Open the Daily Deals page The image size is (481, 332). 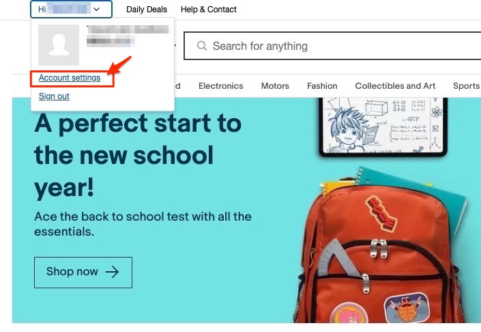tap(147, 10)
